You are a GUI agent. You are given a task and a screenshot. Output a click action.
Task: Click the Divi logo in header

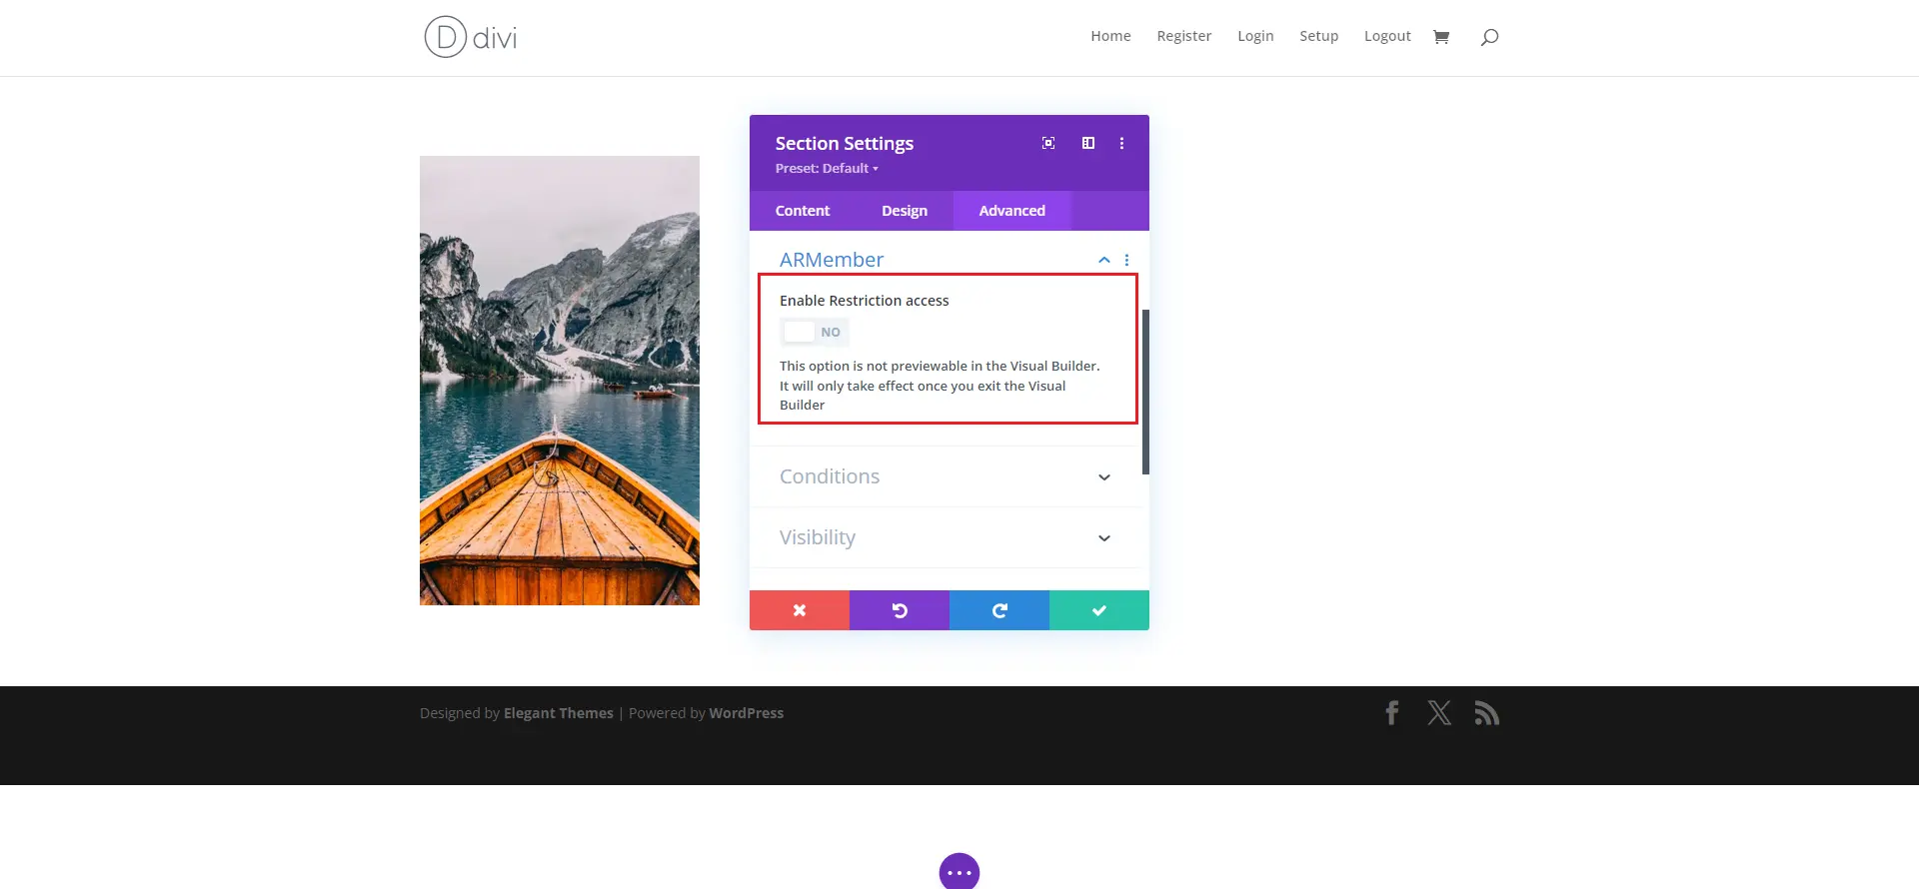pyautogui.click(x=471, y=37)
